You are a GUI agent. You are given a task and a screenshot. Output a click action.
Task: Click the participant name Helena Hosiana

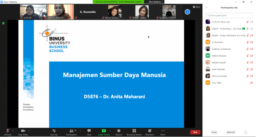tap(219, 56)
